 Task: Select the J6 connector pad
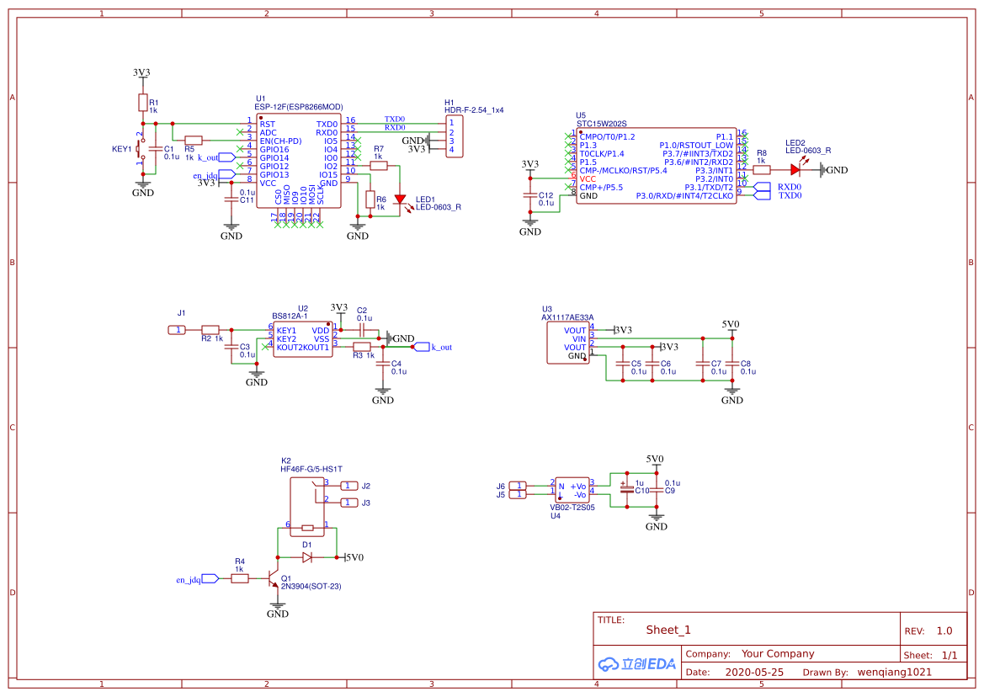(518, 486)
